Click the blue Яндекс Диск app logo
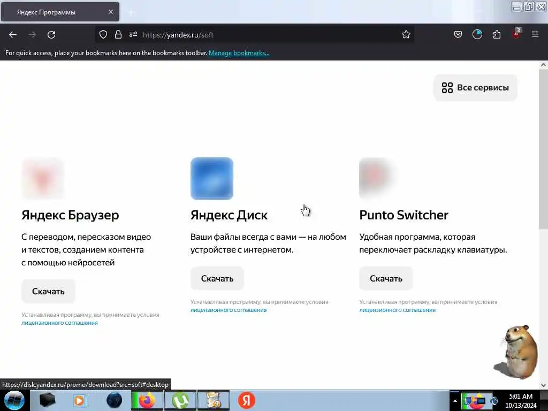The image size is (548, 411). click(x=212, y=179)
